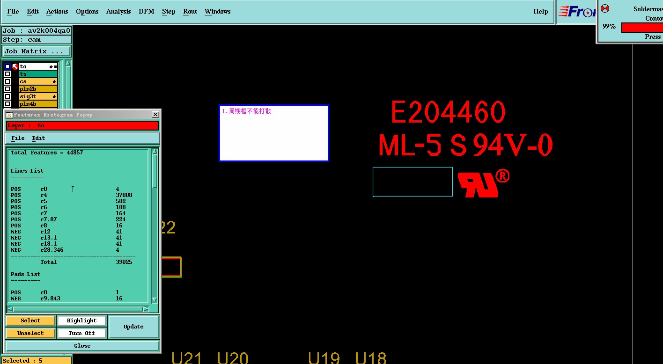Click the hourglass icon in the progress popup
This screenshot has width=663, height=364.
[605, 8]
